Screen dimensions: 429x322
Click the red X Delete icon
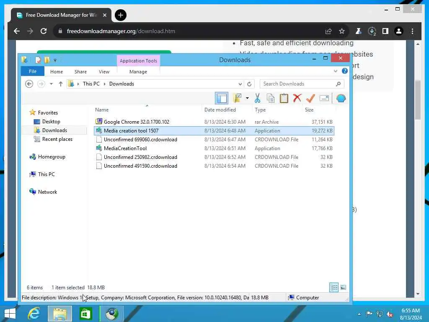[x=297, y=98]
